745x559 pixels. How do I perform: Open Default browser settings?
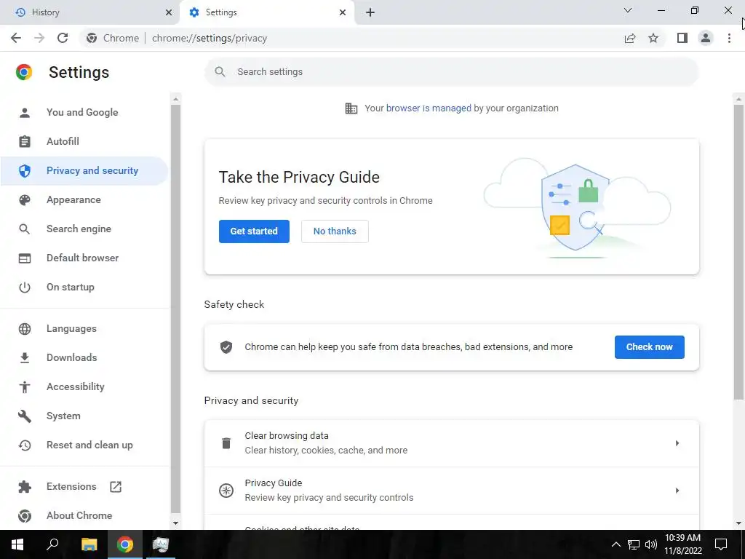coord(84,258)
